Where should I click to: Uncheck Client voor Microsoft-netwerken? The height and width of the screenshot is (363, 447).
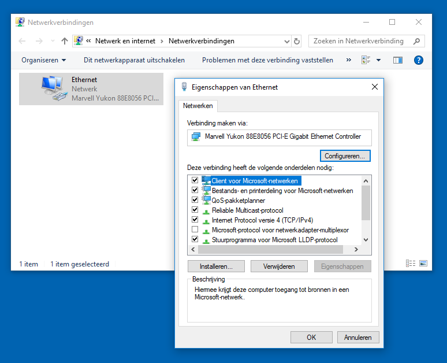point(195,180)
